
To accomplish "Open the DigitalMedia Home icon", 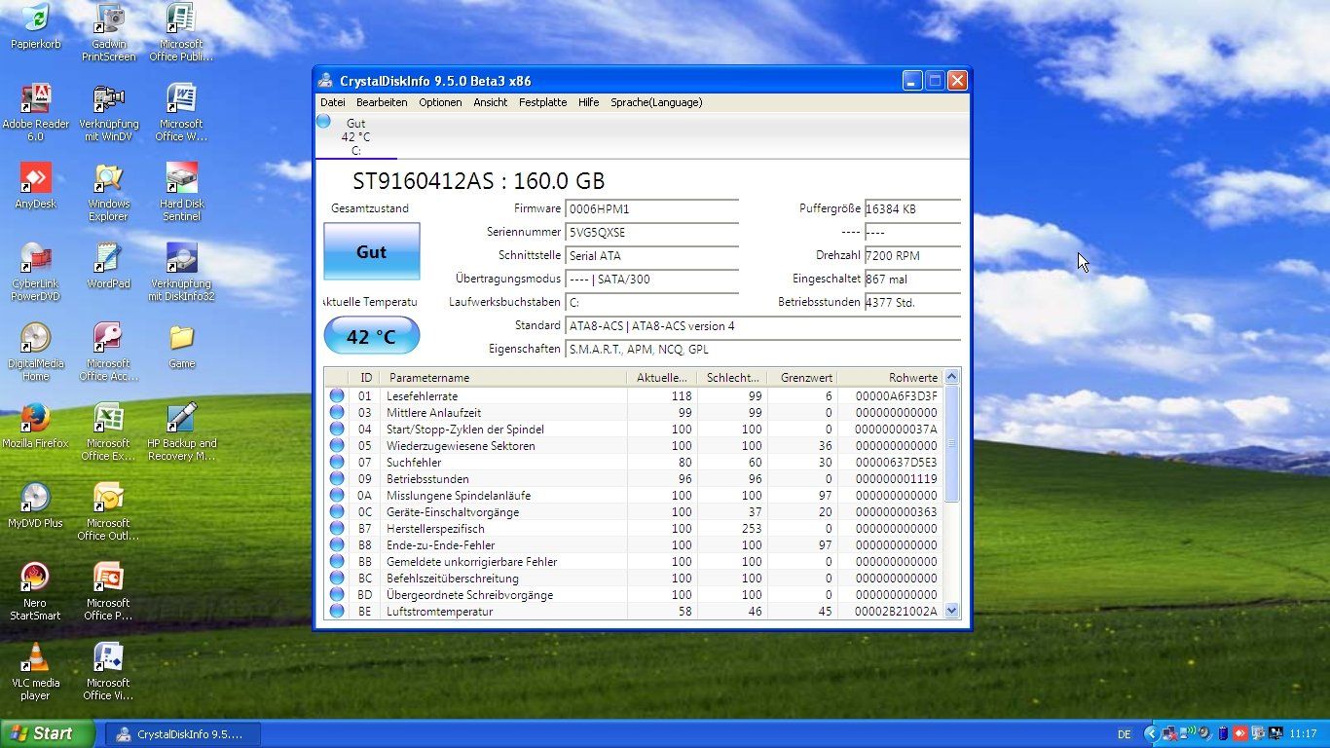I will pos(35,353).
